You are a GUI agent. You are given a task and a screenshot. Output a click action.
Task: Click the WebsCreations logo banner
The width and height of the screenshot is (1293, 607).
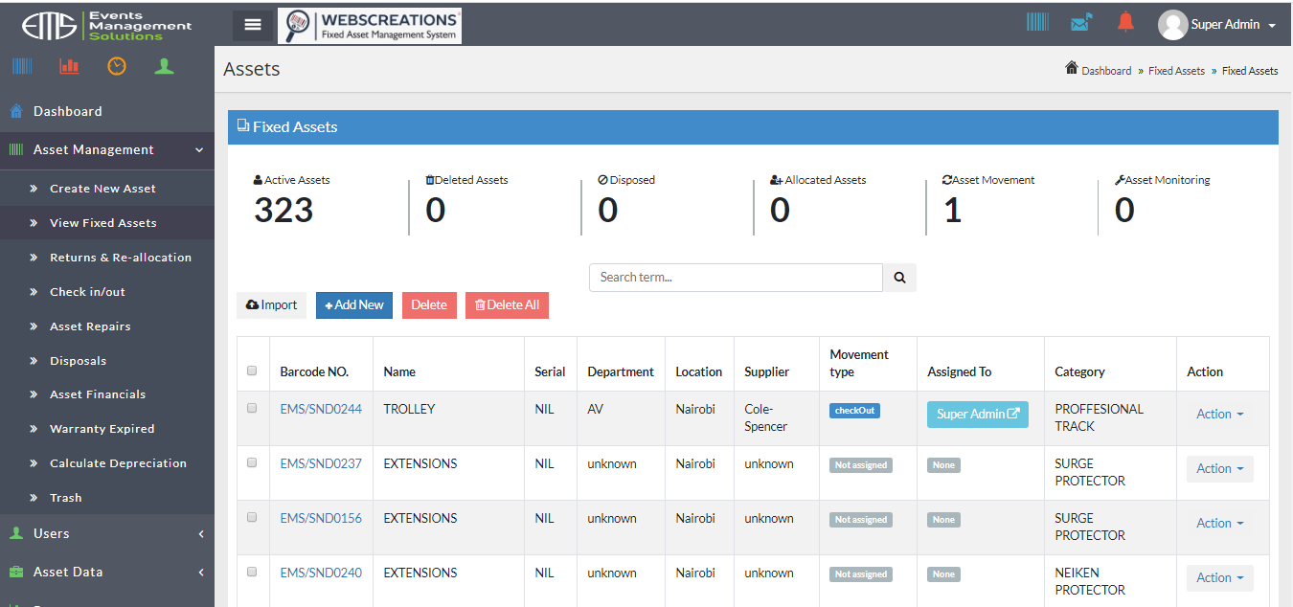pyautogui.click(x=370, y=26)
